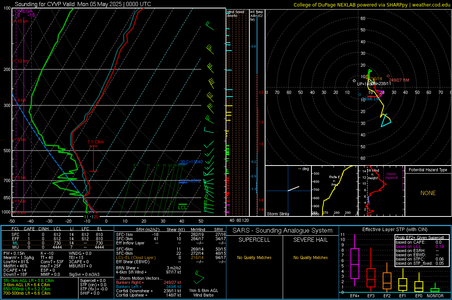The height and width of the screenshot is (300, 452).
Task: Select the 'MU' parcel row
Action: (x=57, y=247)
